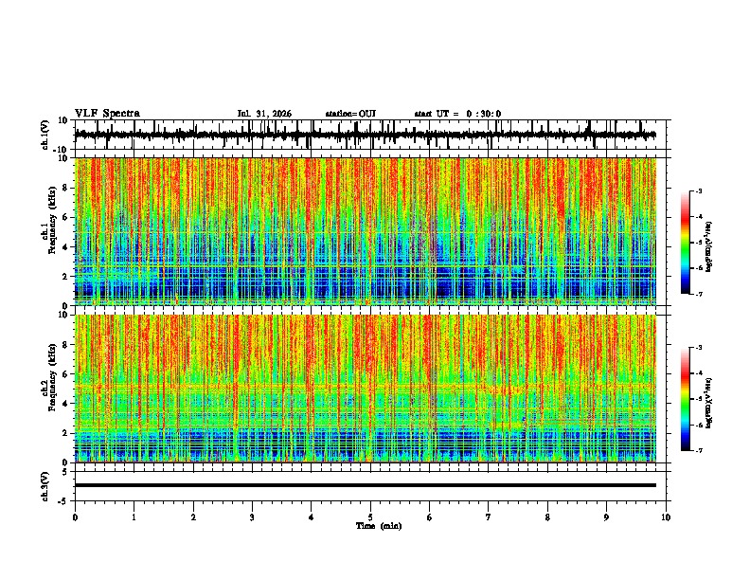The height and width of the screenshot is (580, 750).
Task: Click time axis tick label 1
Action: tap(134, 517)
